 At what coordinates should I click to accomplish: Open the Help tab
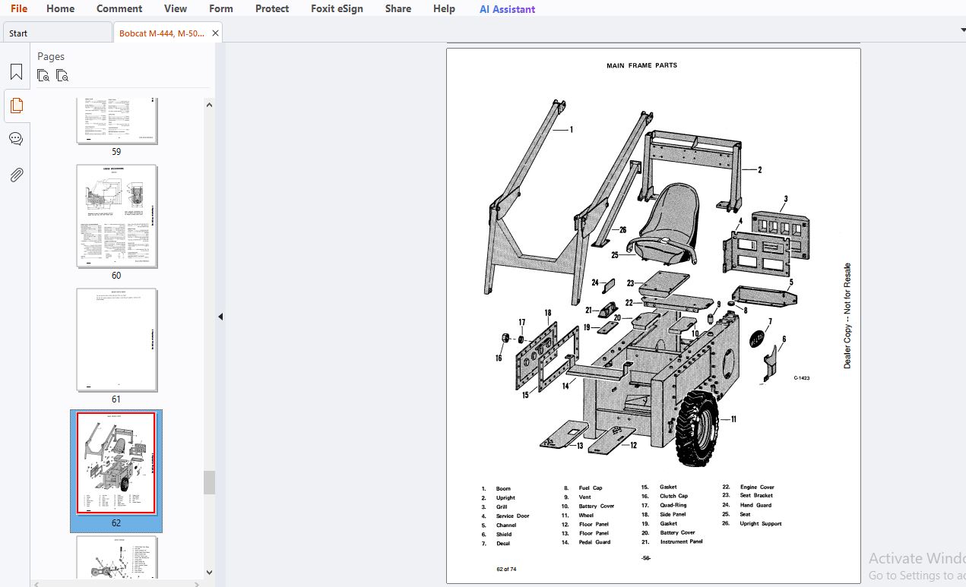444,8
